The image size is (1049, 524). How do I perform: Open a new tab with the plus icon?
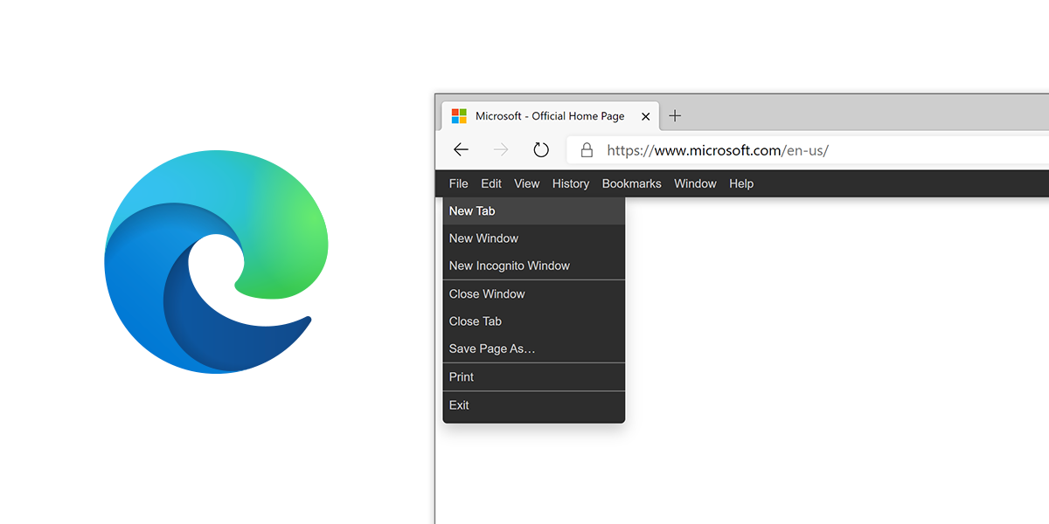675,116
